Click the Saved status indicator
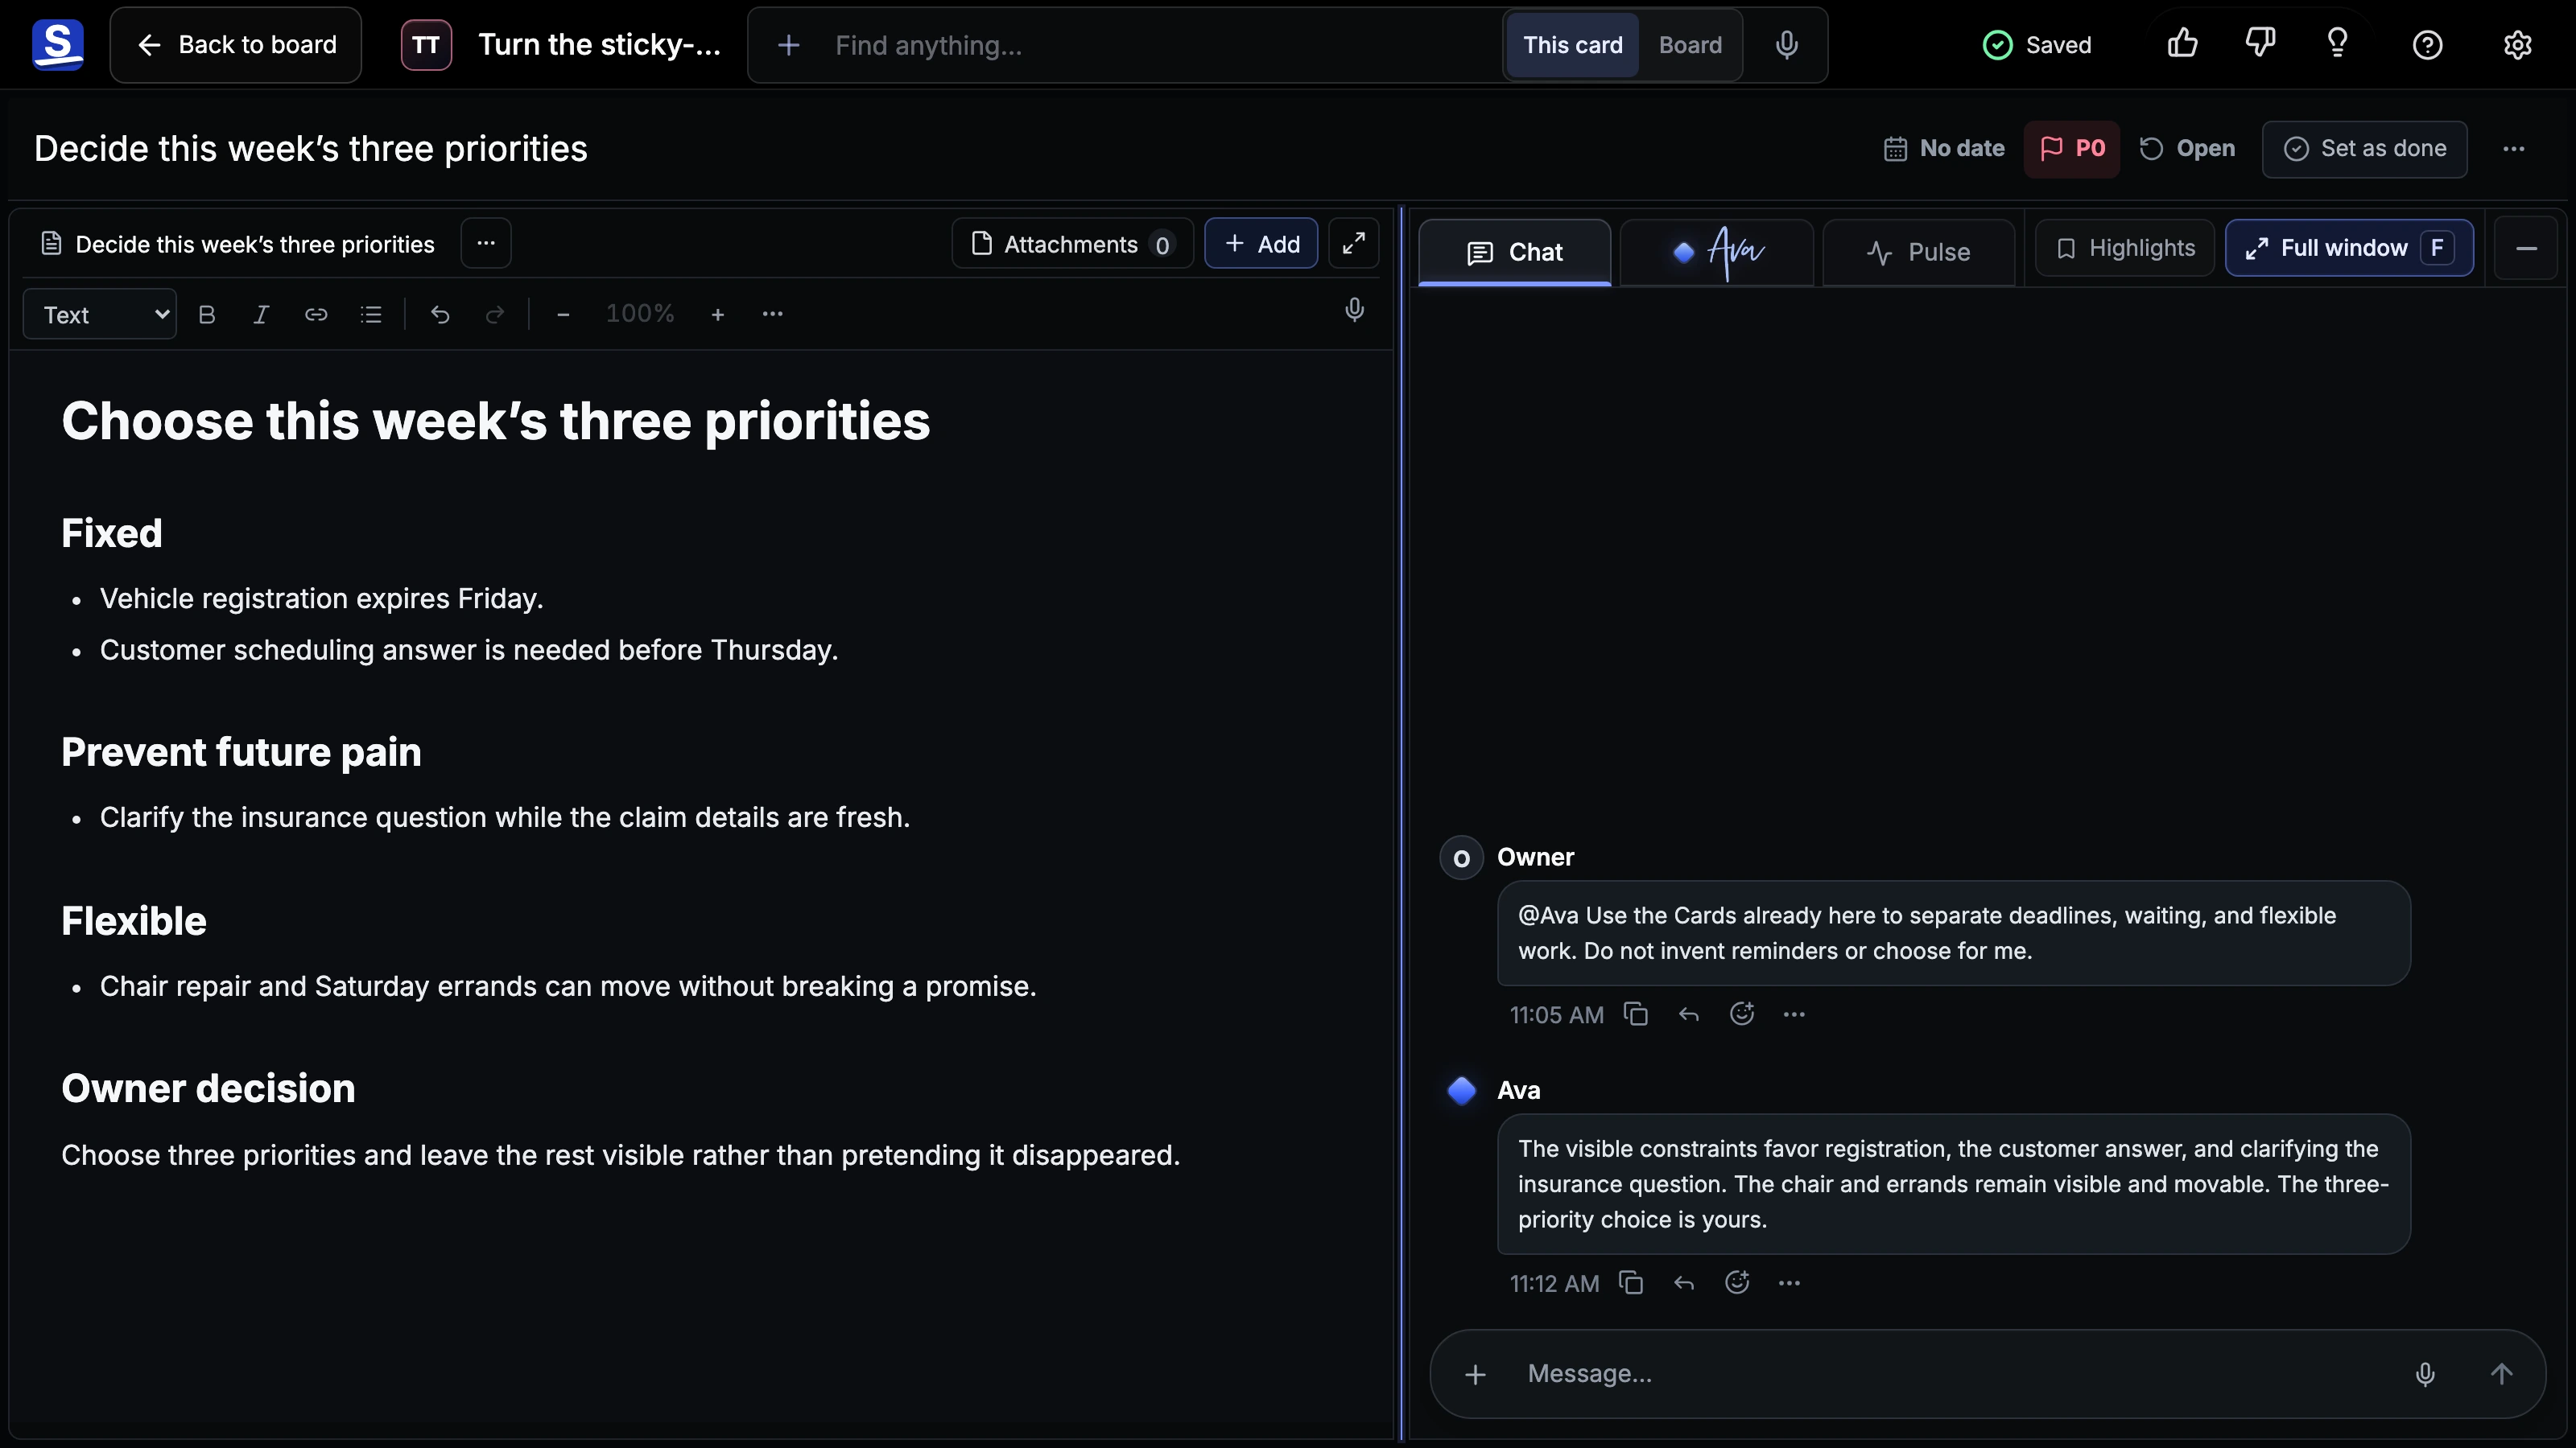Image resolution: width=2576 pixels, height=1448 pixels. click(x=2037, y=45)
